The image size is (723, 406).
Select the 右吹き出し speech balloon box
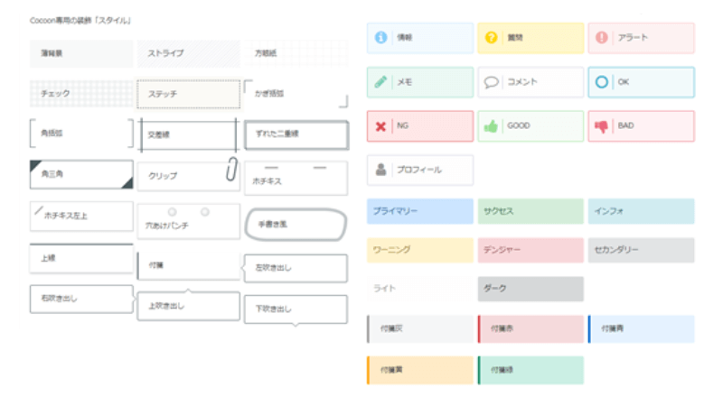point(81,299)
